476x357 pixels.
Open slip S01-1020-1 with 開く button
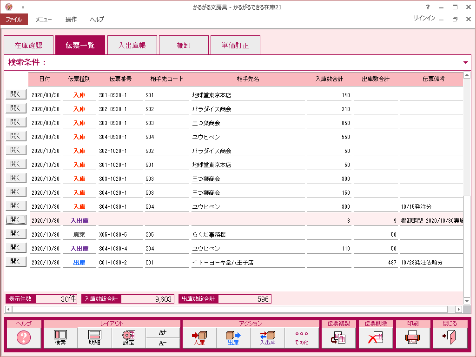click(16, 164)
